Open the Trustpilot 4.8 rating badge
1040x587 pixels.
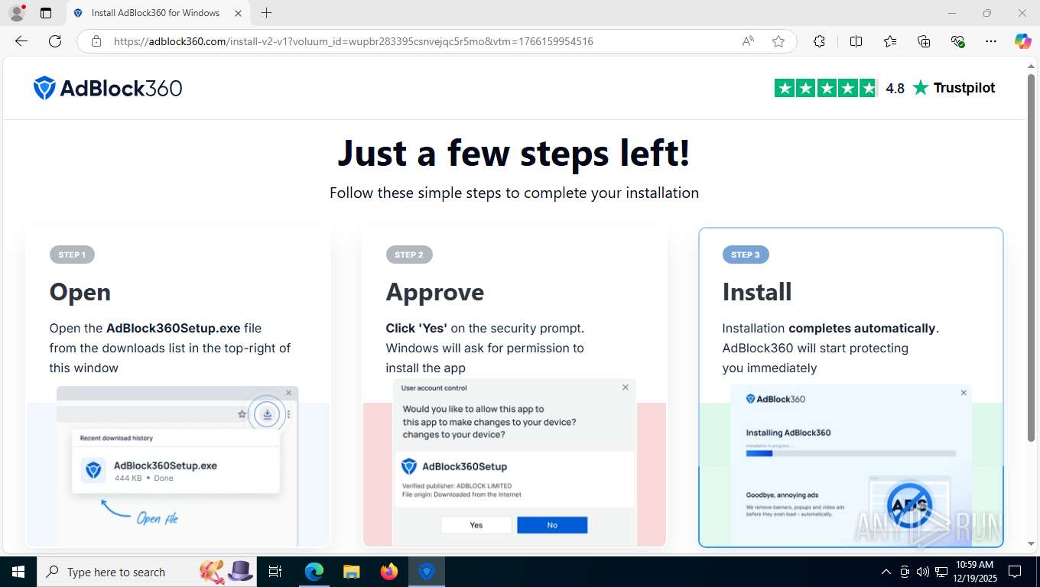coord(885,88)
